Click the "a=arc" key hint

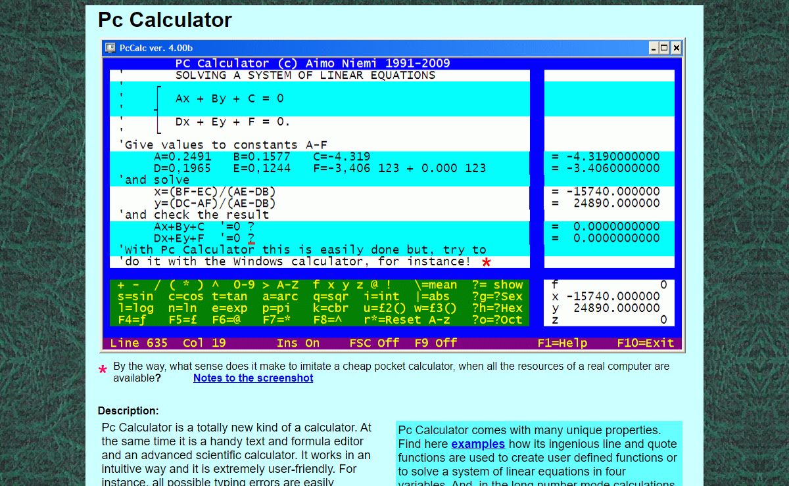[280, 297]
